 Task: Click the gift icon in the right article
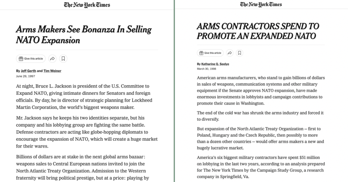point(201,53)
